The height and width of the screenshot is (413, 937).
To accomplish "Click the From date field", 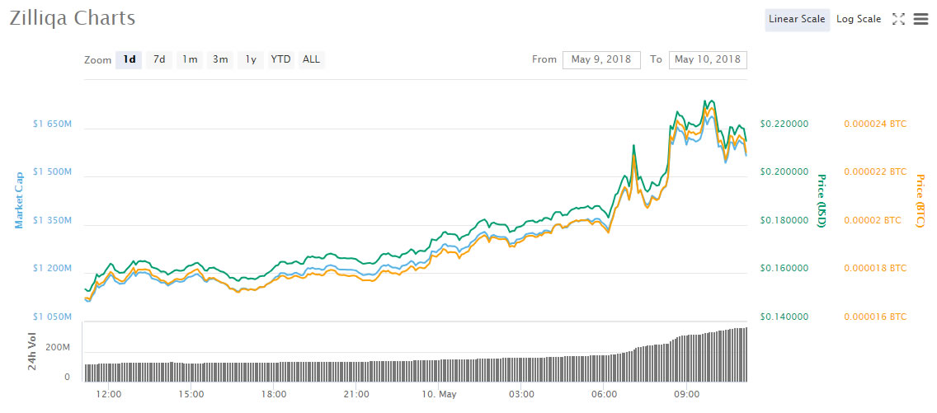I will pyautogui.click(x=601, y=59).
